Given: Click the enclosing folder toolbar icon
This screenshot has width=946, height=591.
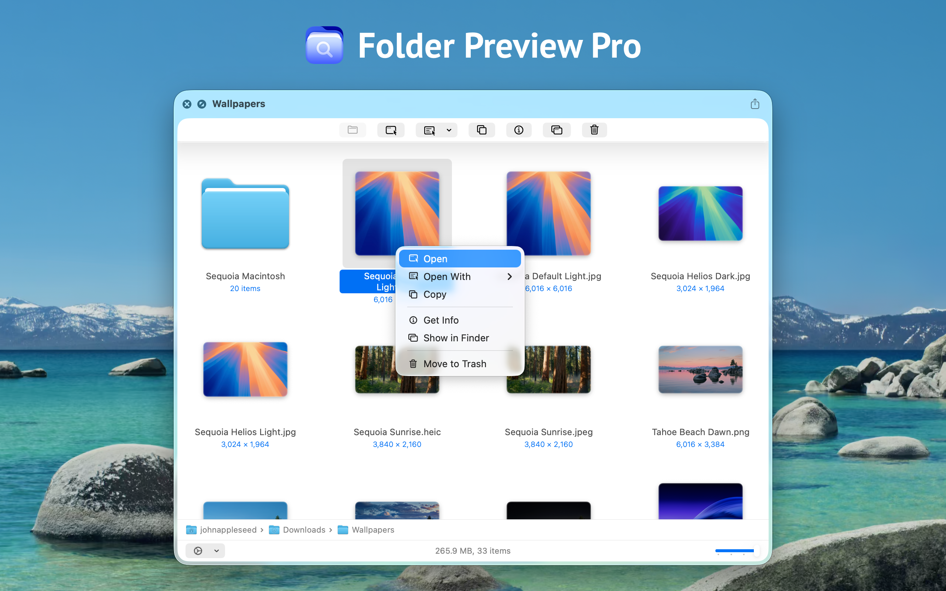Looking at the screenshot, I should [353, 130].
